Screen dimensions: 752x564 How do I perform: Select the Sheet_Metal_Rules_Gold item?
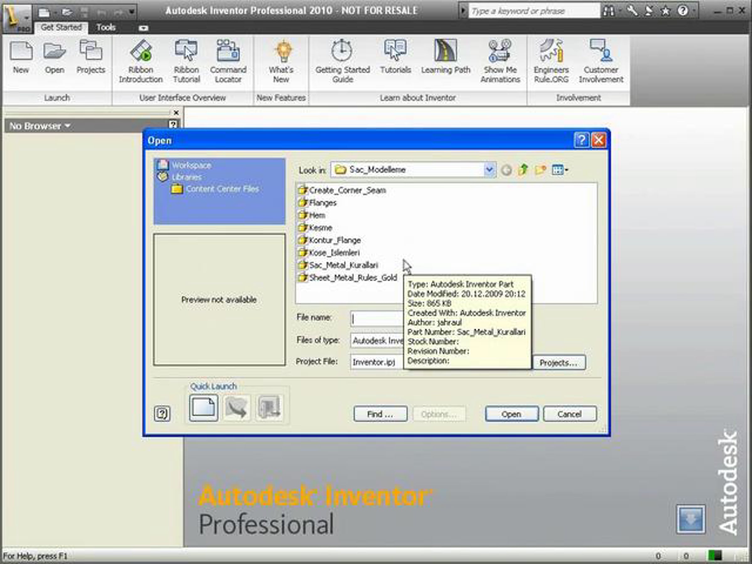tap(347, 278)
